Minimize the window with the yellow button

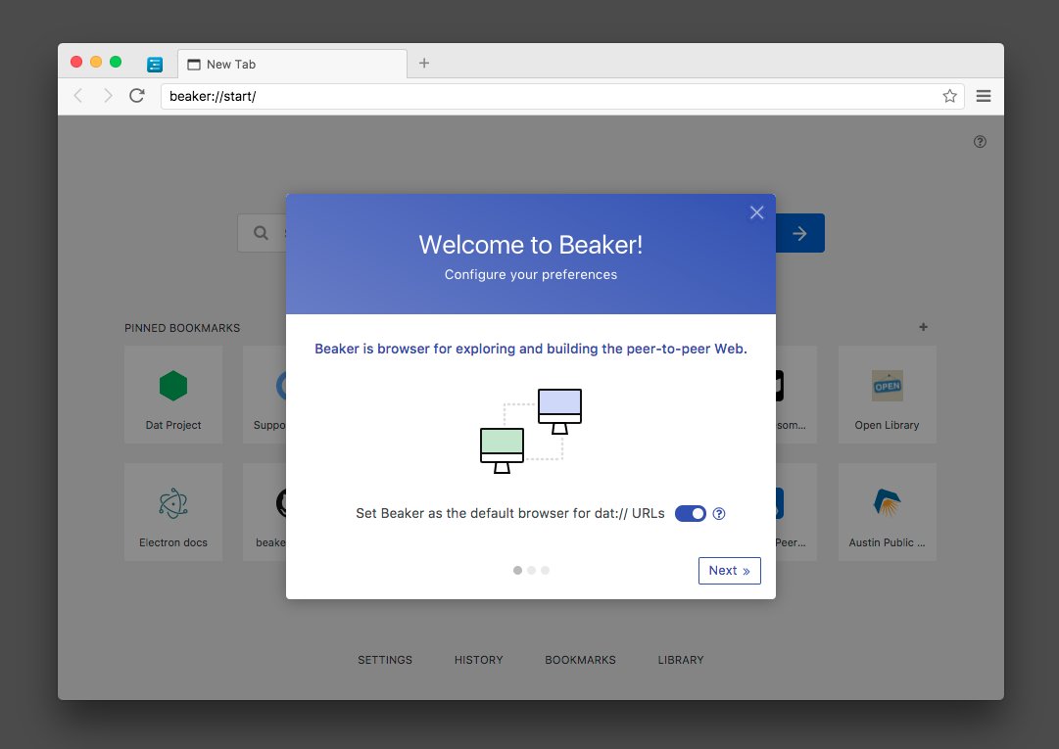click(x=96, y=62)
